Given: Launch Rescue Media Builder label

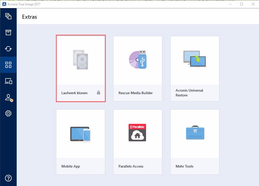Looking at the screenshot, I should pos(135,93).
